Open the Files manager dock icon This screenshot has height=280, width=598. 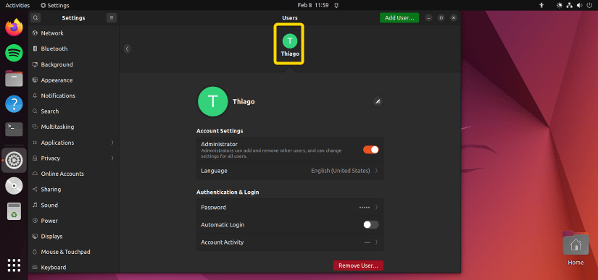tap(14, 78)
